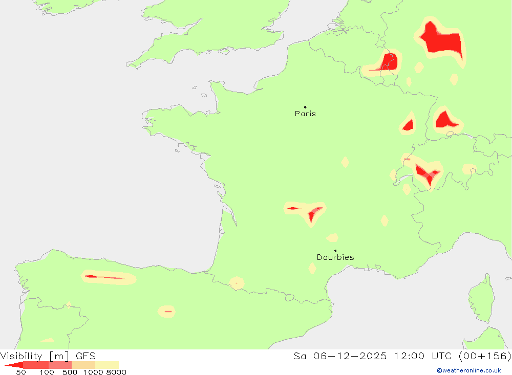Click the legend value 500
512x375 pixels.
(x=70, y=372)
